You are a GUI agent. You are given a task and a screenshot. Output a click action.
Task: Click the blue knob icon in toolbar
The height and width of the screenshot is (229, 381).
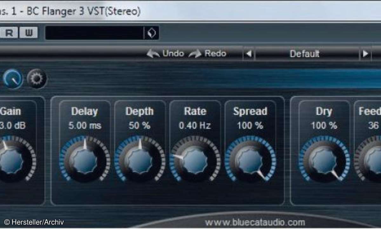tap(13, 79)
